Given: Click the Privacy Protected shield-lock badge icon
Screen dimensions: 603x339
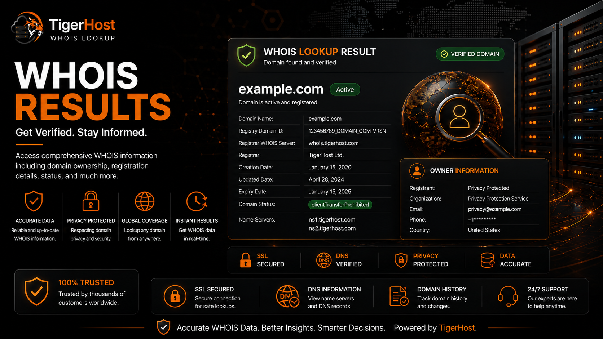Looking at the screenshot, I should click(x=401, y=260).
